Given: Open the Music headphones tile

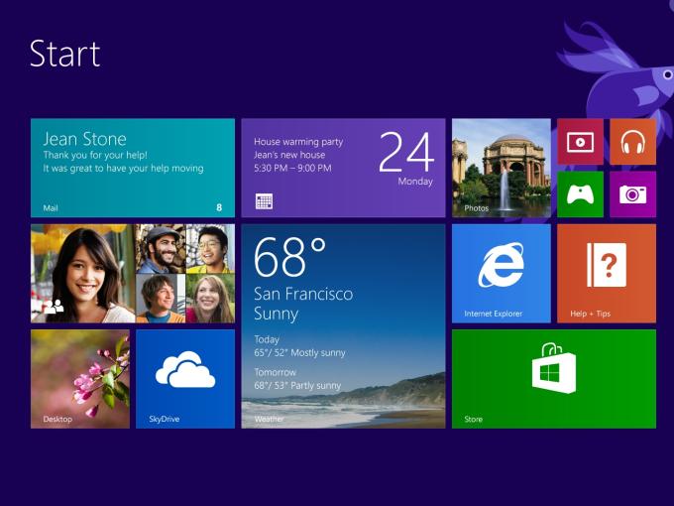Looking at the screenshot, I should [632, 142].
